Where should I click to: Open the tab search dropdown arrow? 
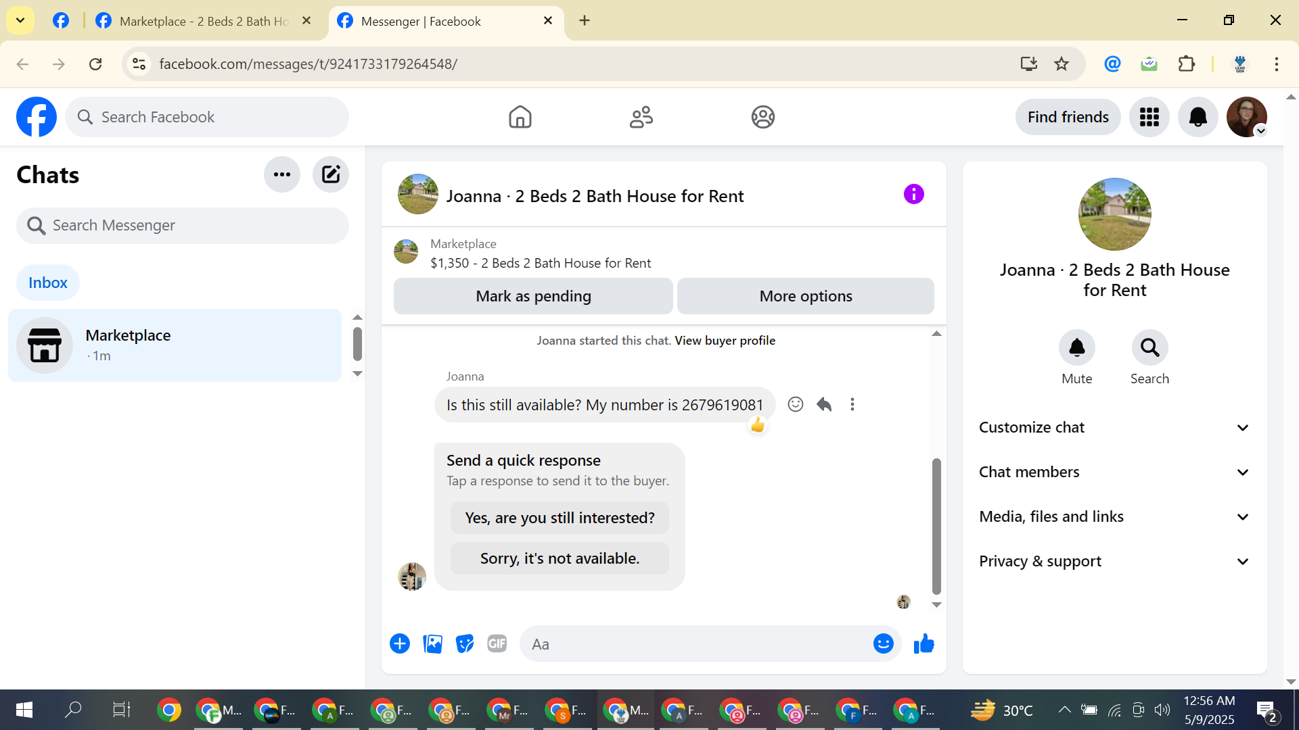(x=20, y=20)
